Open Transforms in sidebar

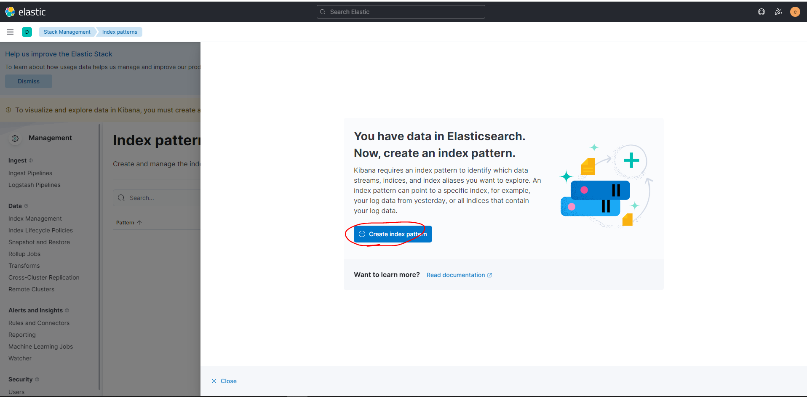click(24, 266)
